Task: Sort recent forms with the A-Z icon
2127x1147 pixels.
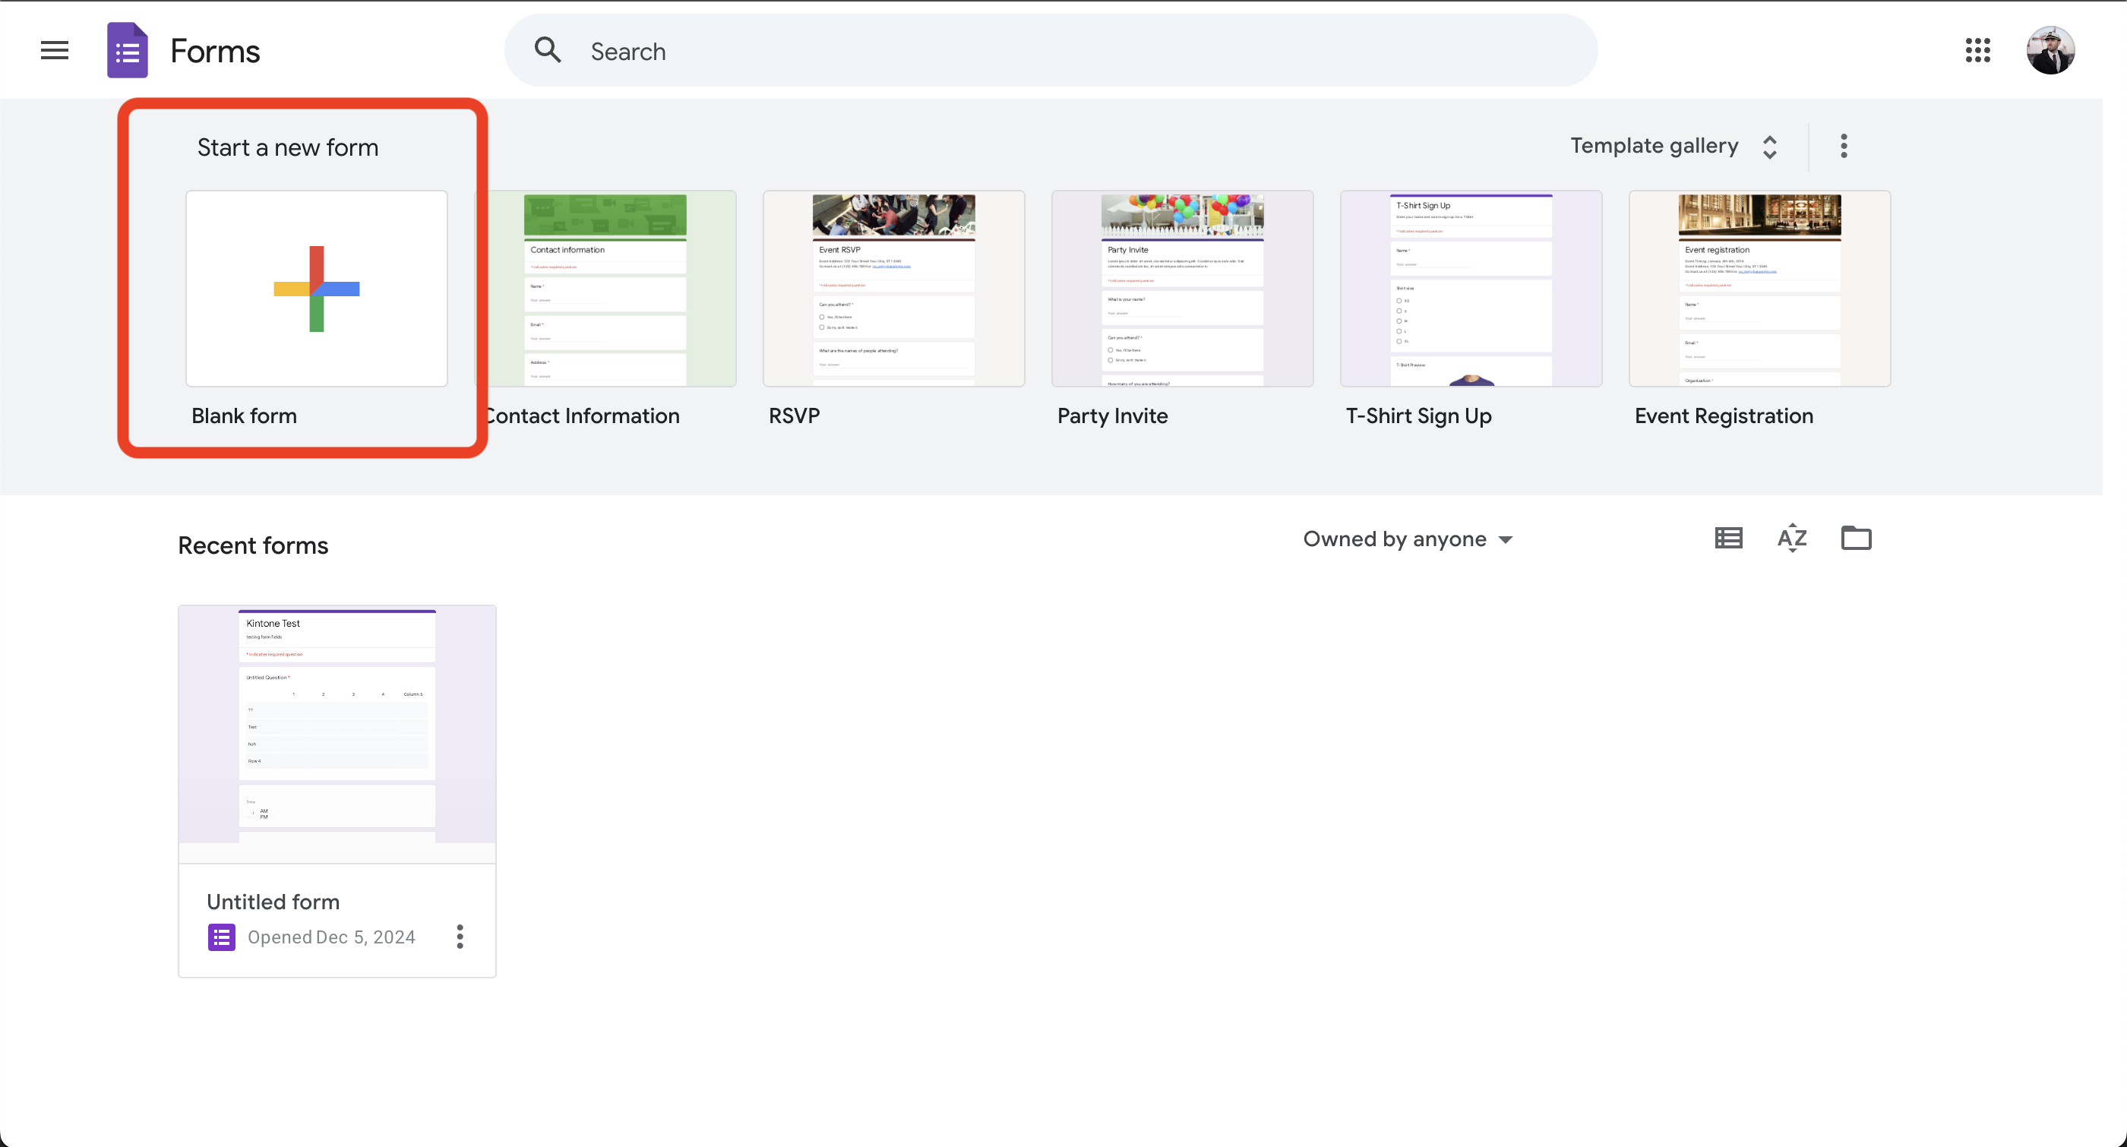Action: [x=1791, y=538]
